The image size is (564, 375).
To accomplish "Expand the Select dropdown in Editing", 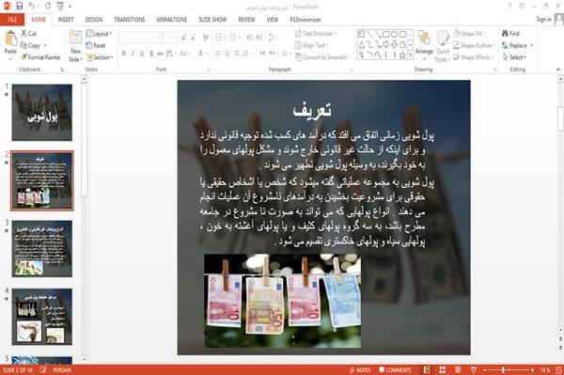I will [x=514, y=57].
